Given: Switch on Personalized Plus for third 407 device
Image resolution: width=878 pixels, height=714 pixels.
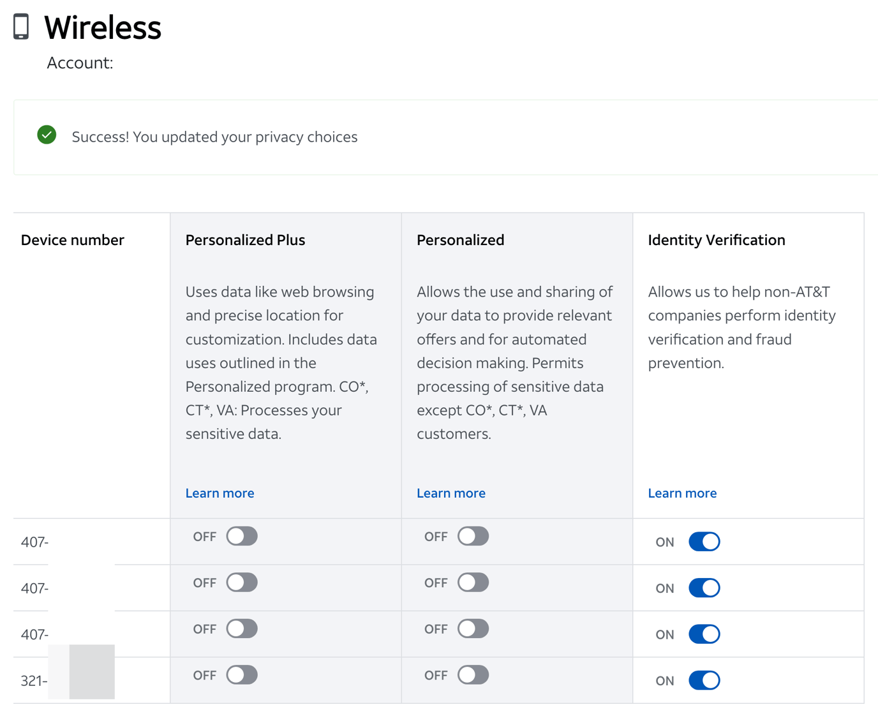Looking at the screenshot, I should tap(242, 629).
